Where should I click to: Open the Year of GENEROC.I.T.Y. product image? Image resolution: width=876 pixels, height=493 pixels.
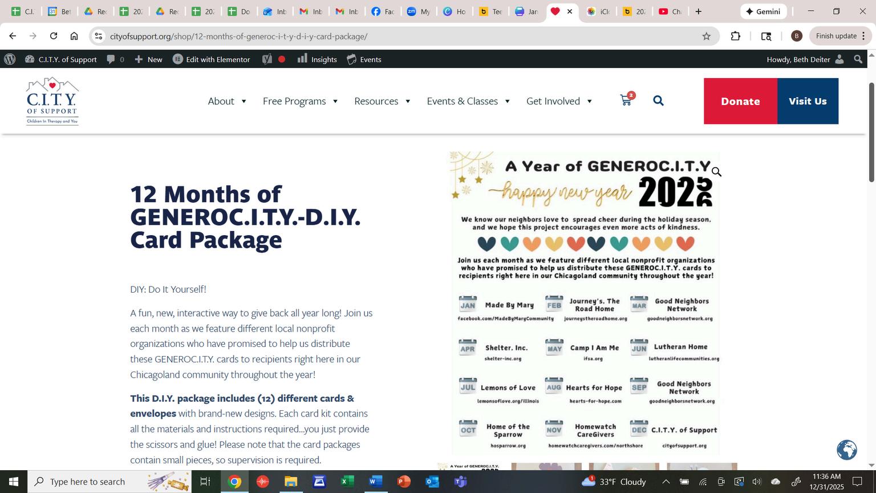click(x=585, y=303)
